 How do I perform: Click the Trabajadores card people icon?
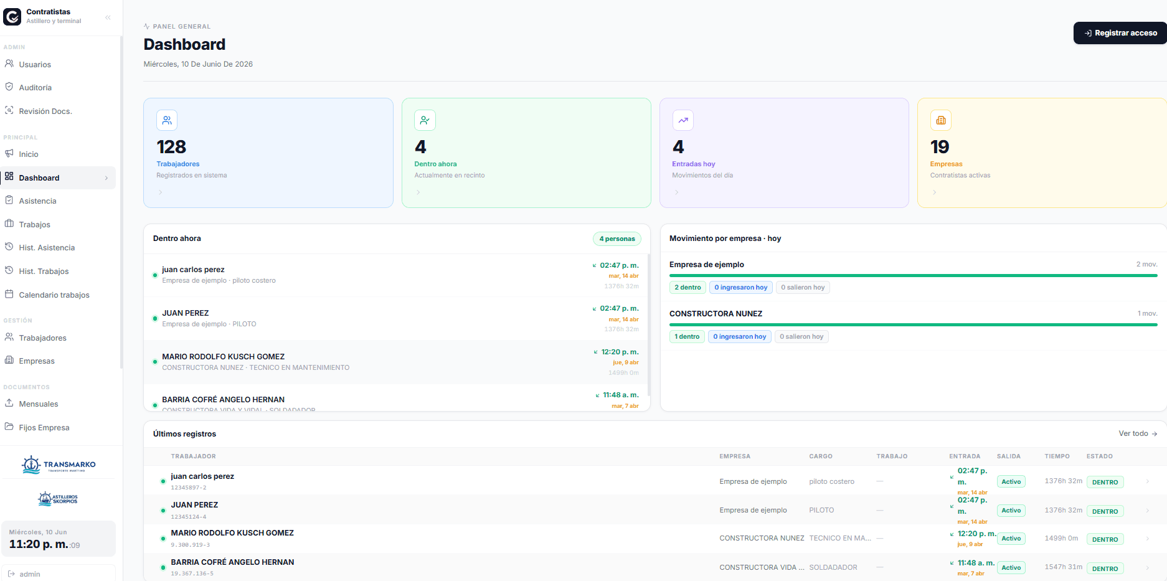pos(167,120)
